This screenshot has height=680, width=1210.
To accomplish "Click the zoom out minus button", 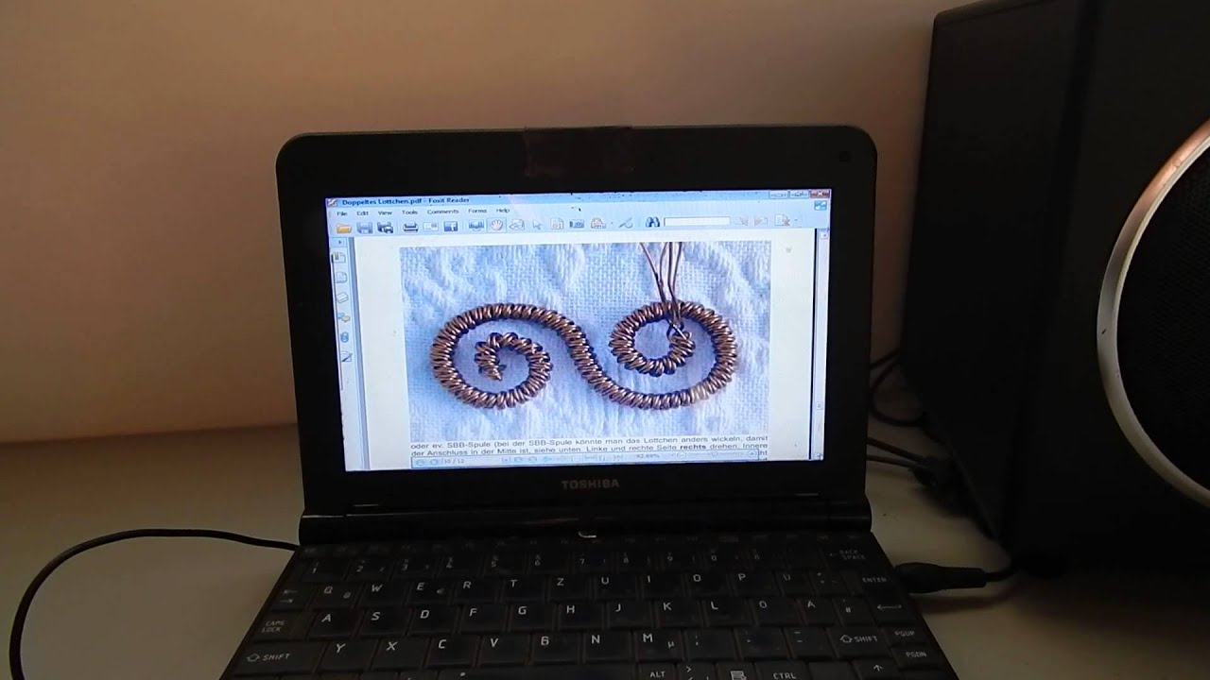I will coord(682,455).
